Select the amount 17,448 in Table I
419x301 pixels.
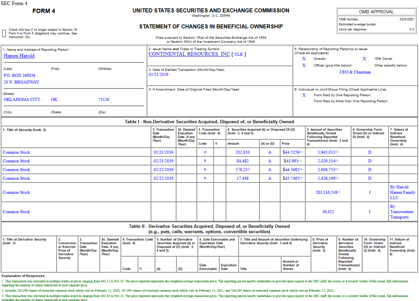point(243,178)
